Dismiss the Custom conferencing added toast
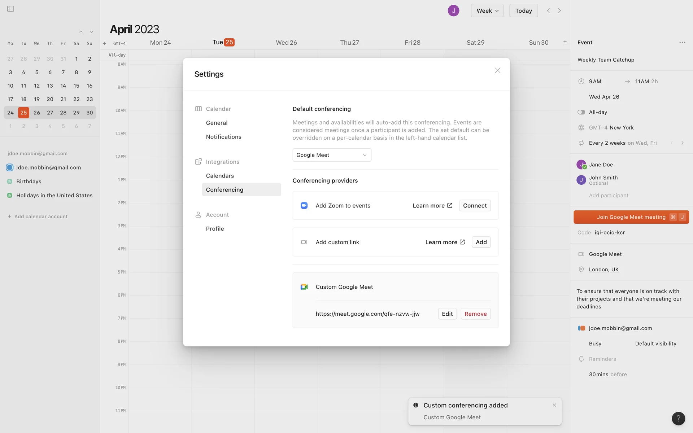693x433 pixels. click(x=554, y=405)
